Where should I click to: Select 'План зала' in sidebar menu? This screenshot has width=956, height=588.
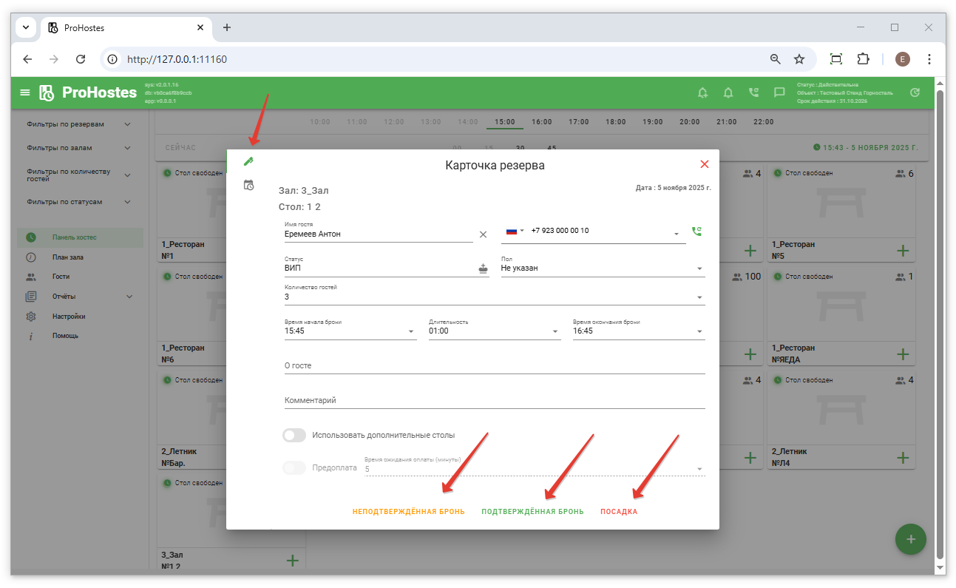coord(67,257)
